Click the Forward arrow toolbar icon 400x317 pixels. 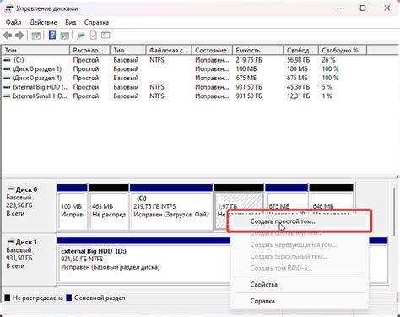tap(19, 36)
